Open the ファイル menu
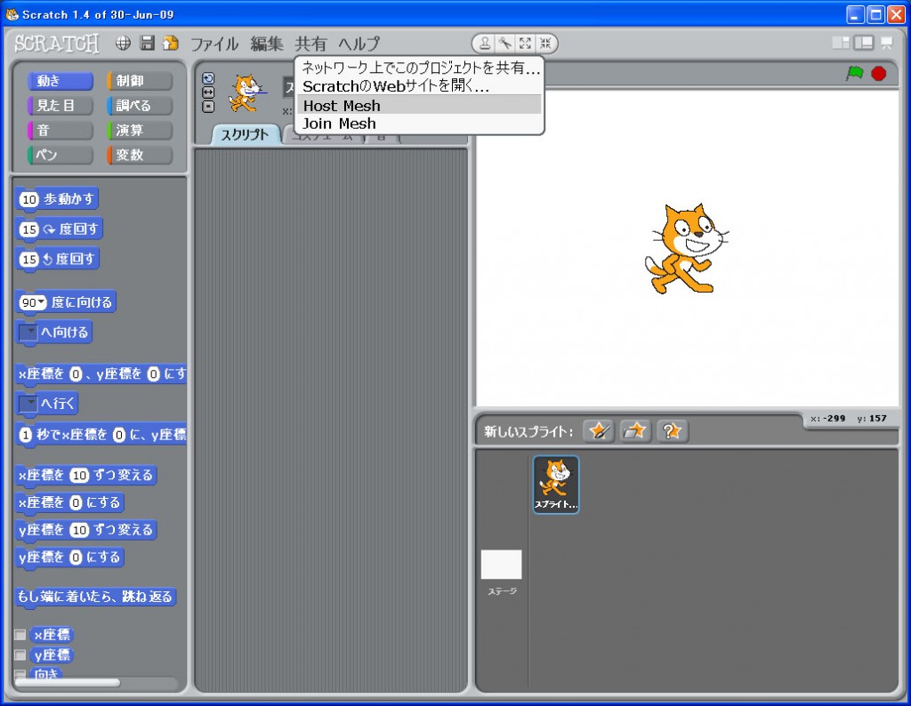The height and width of the screenshot is (706, 911). pyautogui.click(x=215, y=44)
